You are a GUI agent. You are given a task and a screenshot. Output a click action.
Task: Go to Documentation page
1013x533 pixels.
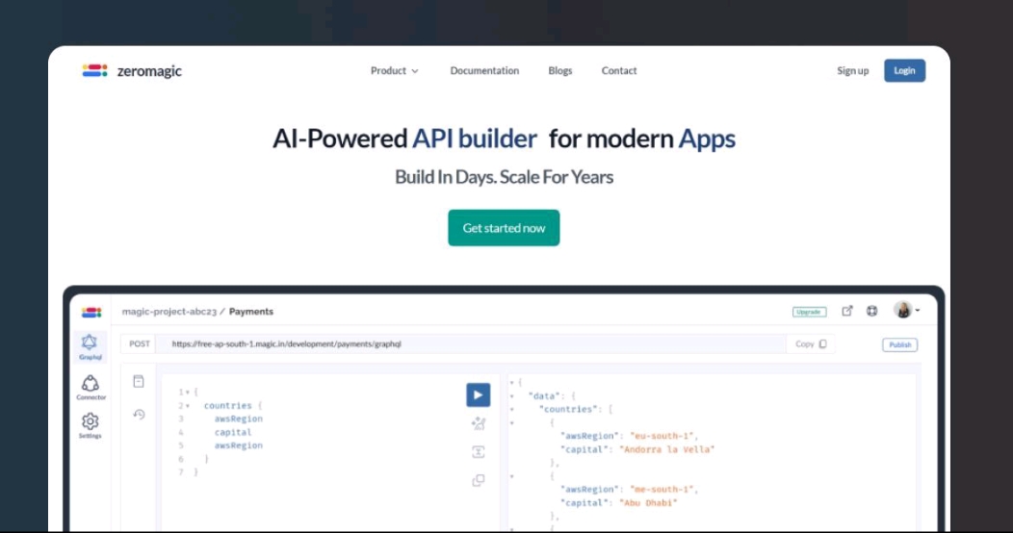[x=484, y=71]
